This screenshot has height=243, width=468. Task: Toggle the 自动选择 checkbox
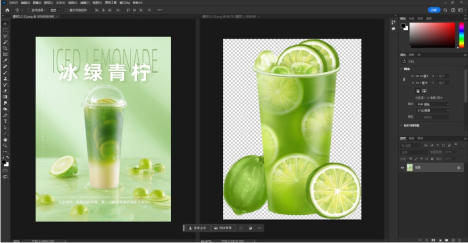point(30,10)
